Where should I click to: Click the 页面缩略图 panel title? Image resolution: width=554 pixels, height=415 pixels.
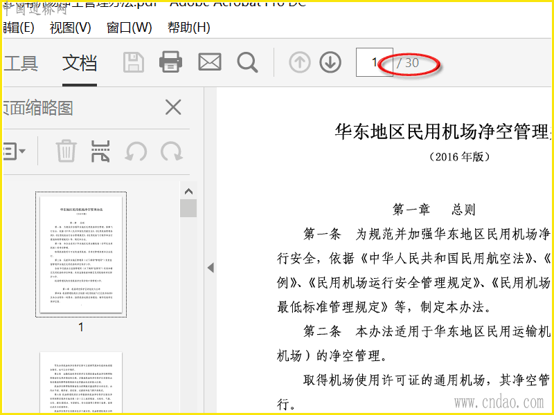[x=37, y=108]
